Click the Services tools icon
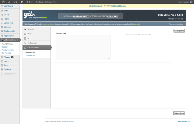This screenshot has height=124, width=194. point(2,27)
